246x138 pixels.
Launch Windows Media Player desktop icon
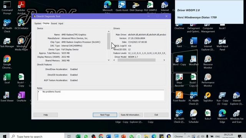pos(22,44)
